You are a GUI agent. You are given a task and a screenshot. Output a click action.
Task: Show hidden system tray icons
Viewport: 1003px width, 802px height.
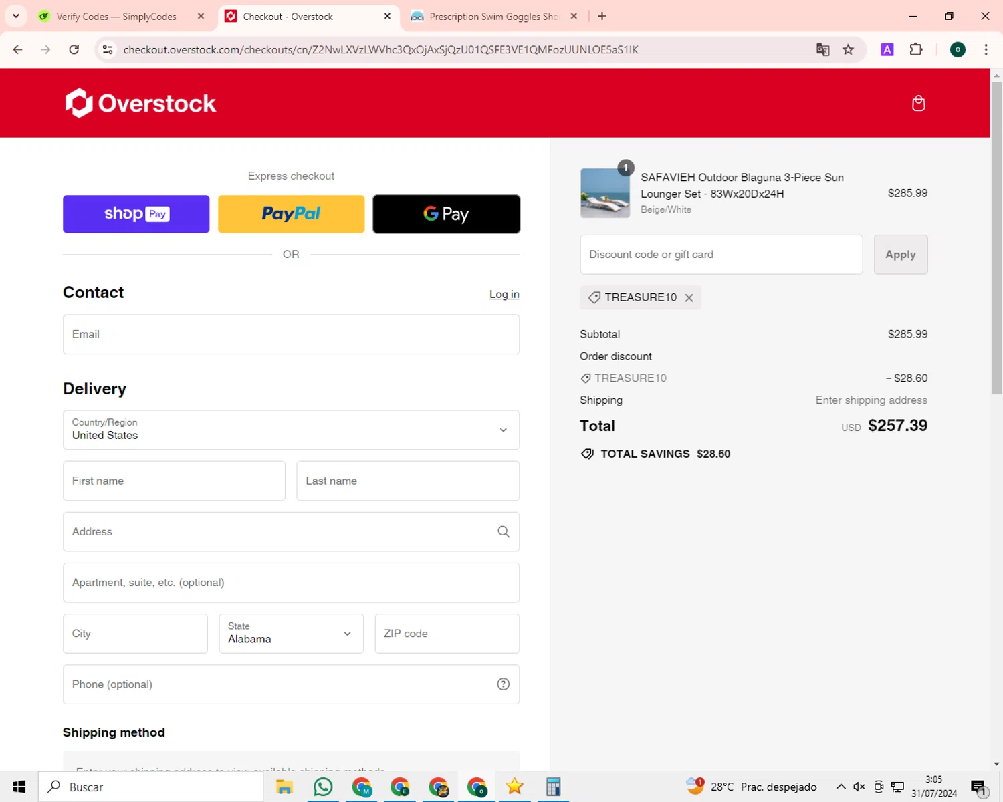click(x=841, y=787)
